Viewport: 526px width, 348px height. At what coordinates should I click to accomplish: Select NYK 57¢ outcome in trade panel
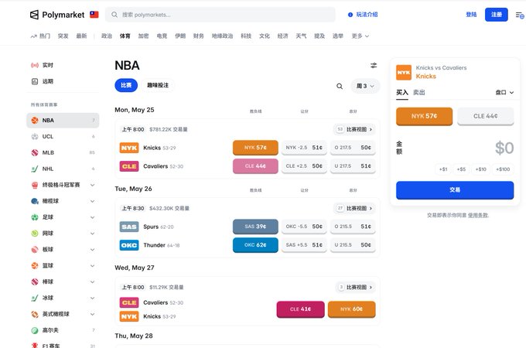pyautogui.click(x=424, y=116)
